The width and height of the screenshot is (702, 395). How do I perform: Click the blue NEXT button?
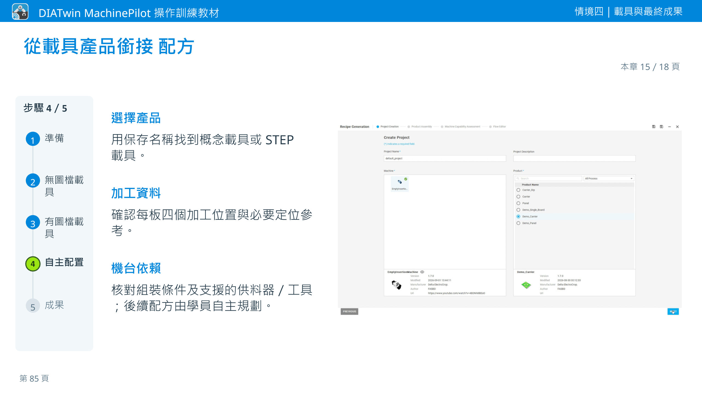coord(673,312)
